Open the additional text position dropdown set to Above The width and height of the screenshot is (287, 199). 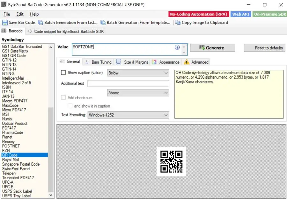[x=138, y=93]
